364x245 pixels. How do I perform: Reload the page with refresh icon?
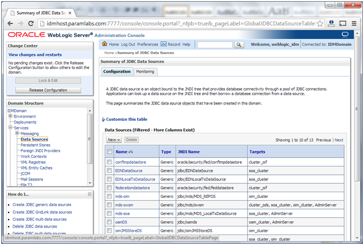pyautogui.click(x=31, y=23)
